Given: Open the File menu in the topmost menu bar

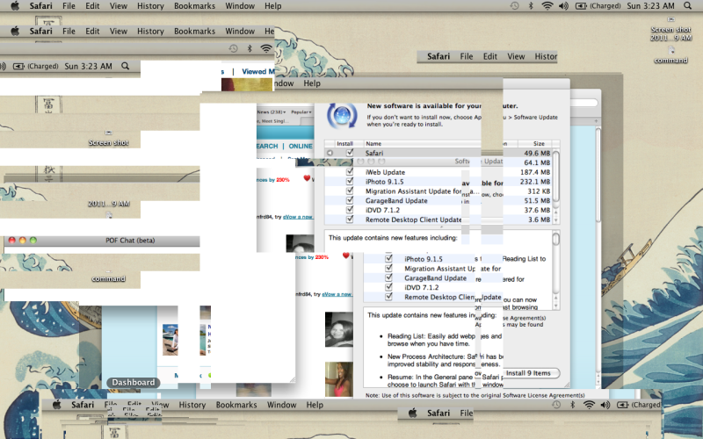Looking at the screenshot, I should [69, 6].
